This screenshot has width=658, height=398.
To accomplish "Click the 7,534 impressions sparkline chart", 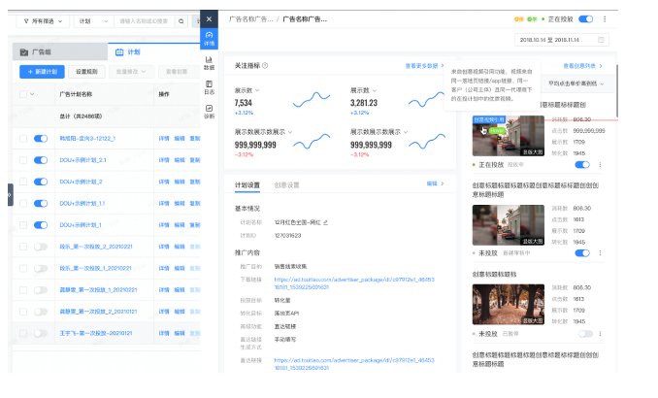I will pos(312,100).
